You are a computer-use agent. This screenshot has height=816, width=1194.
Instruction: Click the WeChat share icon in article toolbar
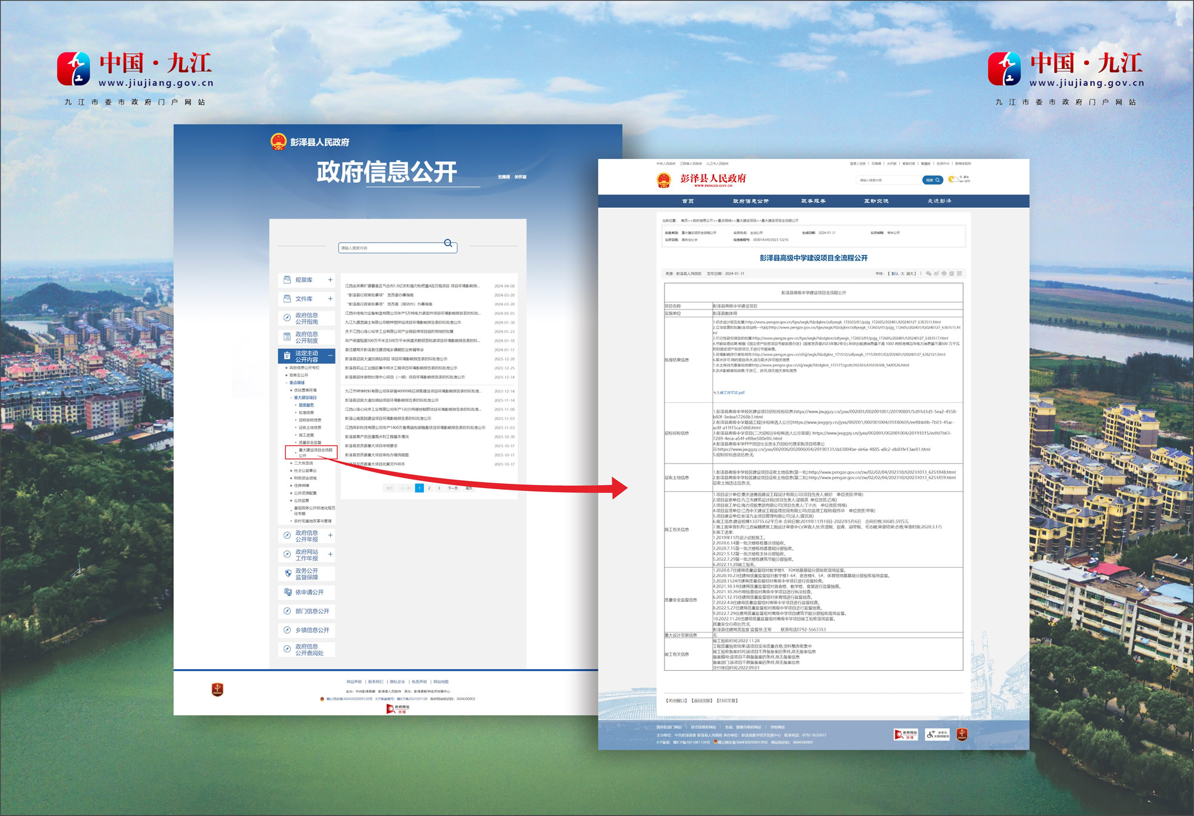[928, 274]
